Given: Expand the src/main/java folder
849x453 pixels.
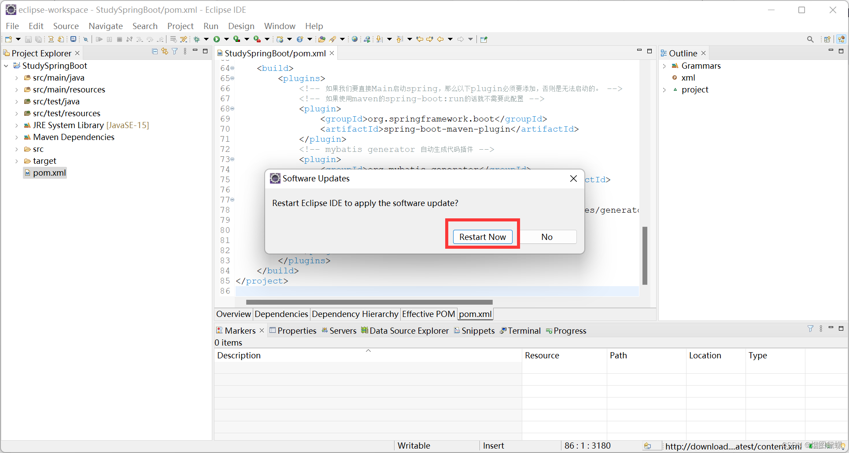Looking at the screenshot, I should click(x=17, y=78).
